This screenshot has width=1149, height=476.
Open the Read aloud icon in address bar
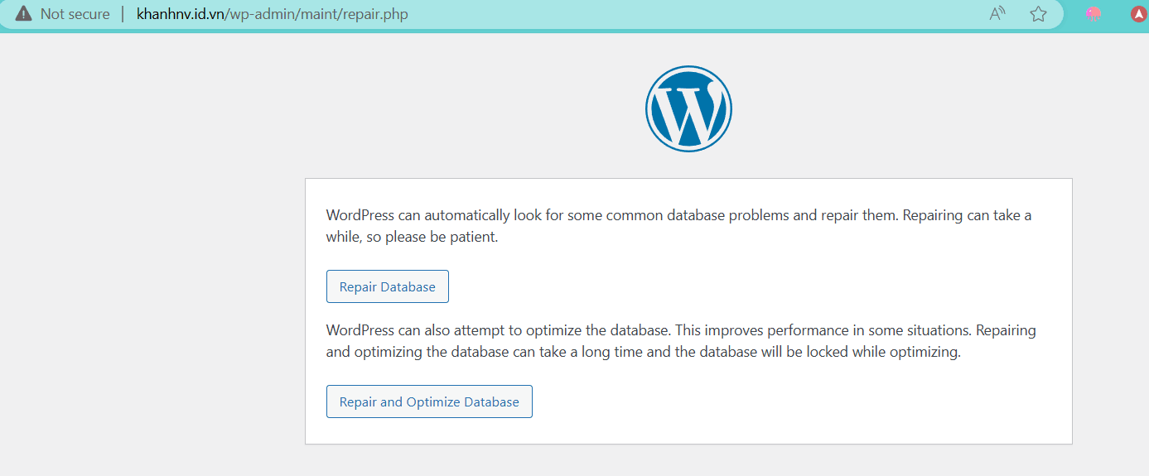tap(997, 14)
